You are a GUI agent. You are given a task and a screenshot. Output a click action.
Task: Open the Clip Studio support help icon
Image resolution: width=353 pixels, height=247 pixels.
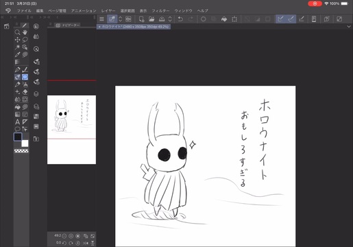coord(327,19)
